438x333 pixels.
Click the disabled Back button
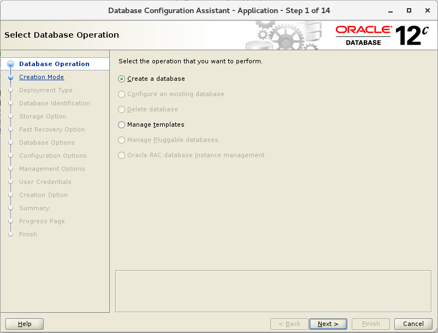click(289, 324)
